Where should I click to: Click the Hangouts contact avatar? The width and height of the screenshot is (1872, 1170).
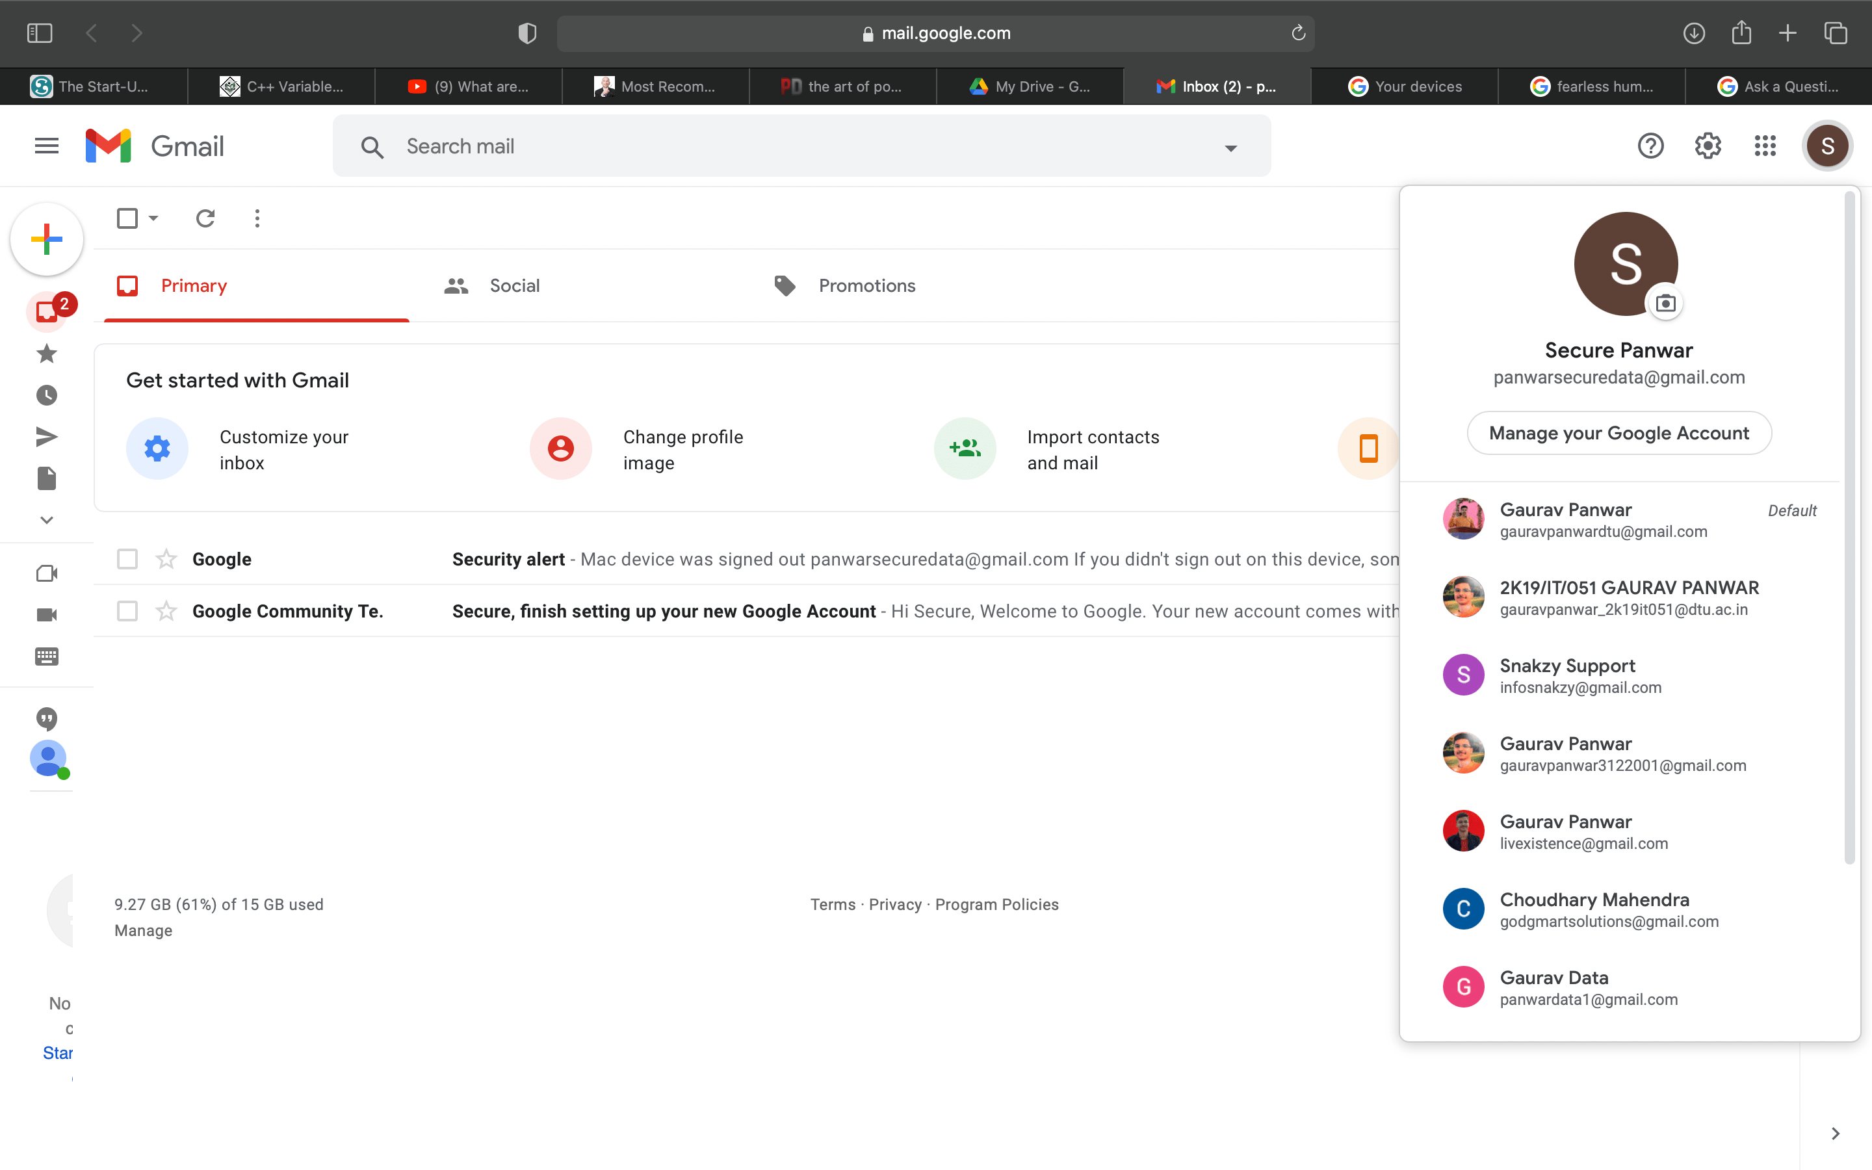[x=48, y=759]
